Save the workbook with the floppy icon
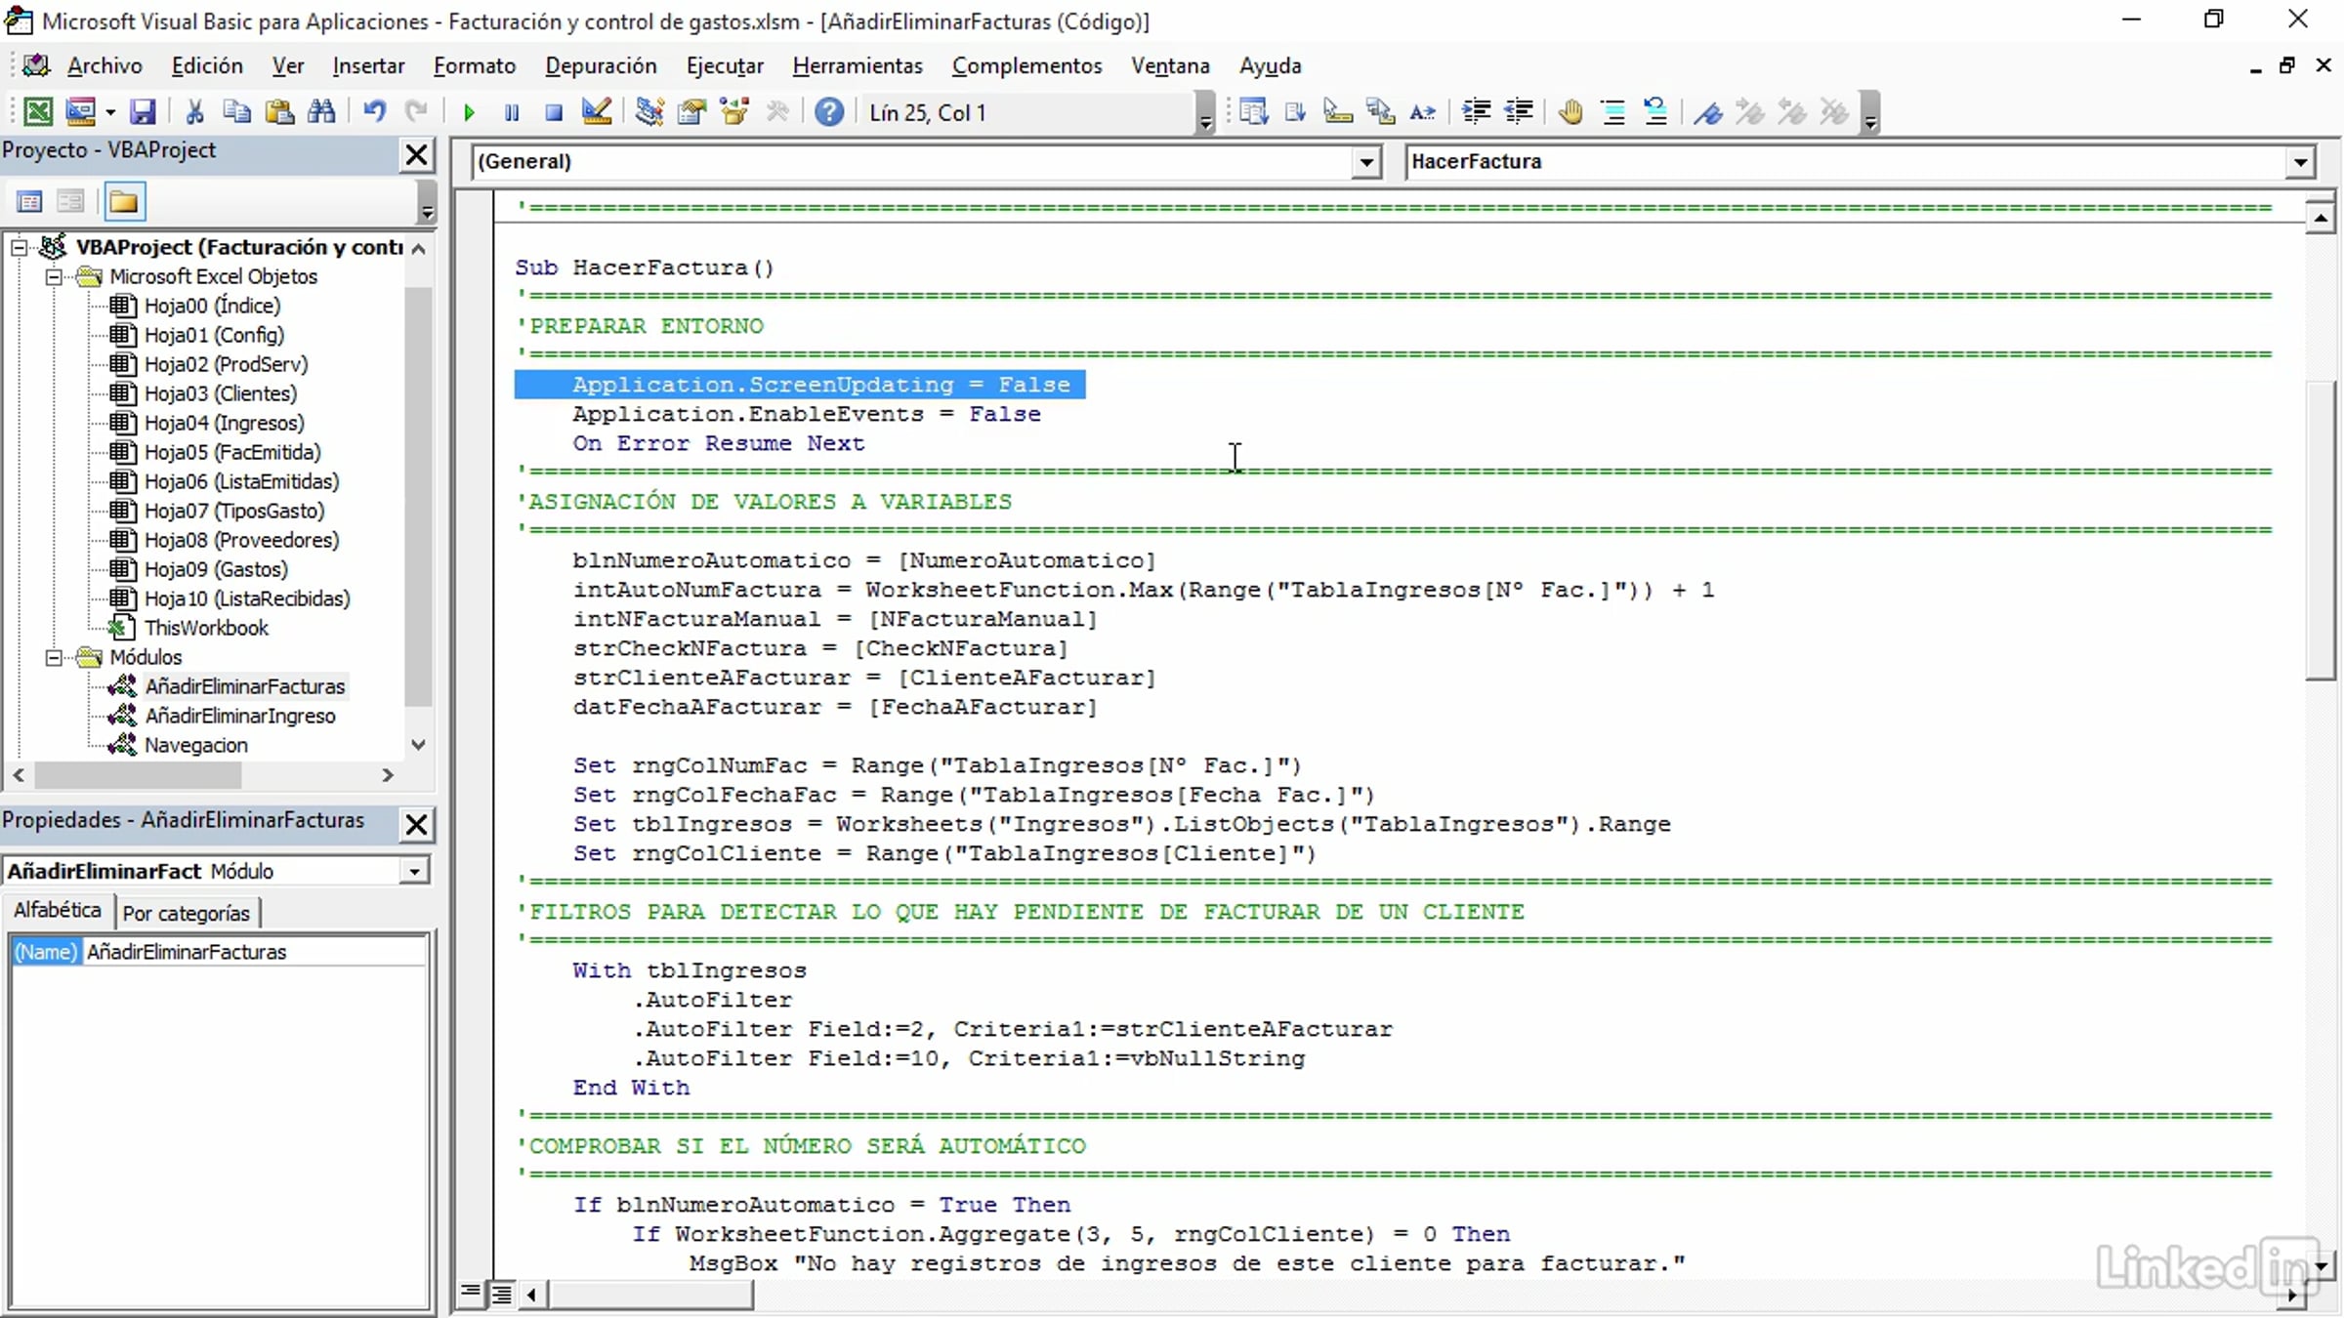Image resolution: width=2344 pixels, height=1318 pixels. point(143,112)
